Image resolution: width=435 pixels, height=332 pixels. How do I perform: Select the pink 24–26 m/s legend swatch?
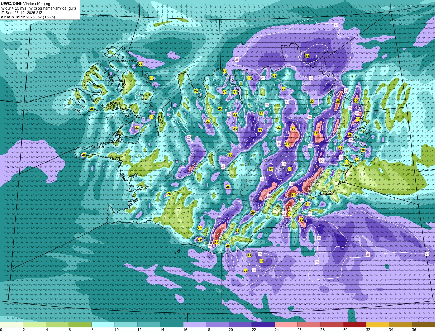coord(286,325)
